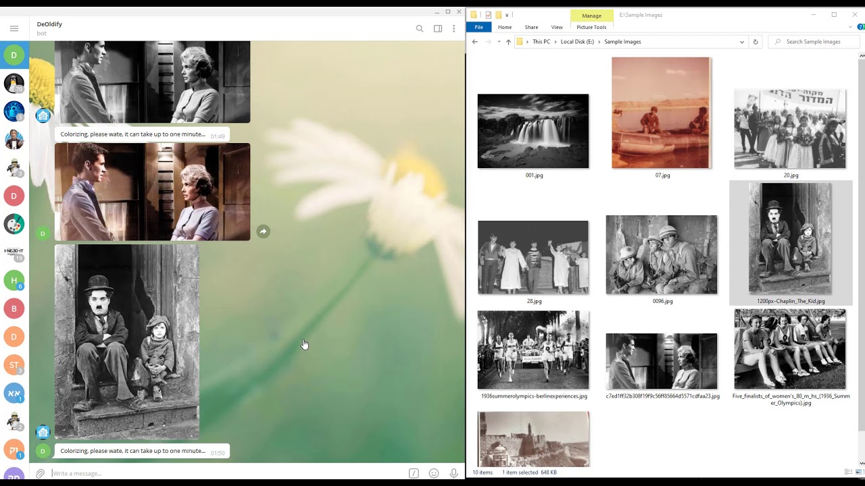Open the chat with blue lock avatar

(x=14, y=111)
